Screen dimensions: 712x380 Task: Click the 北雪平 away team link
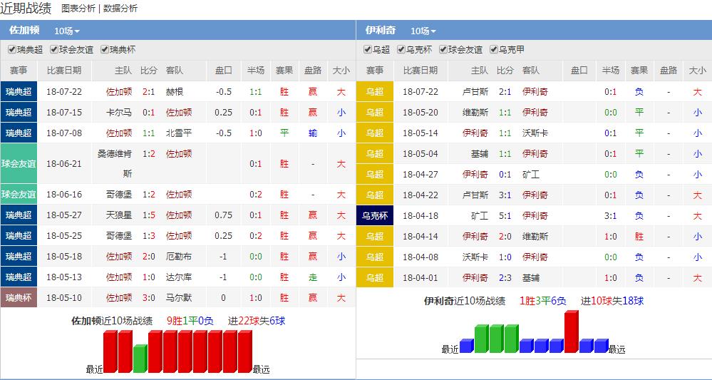pyautogui.click(x=179, y=133)
